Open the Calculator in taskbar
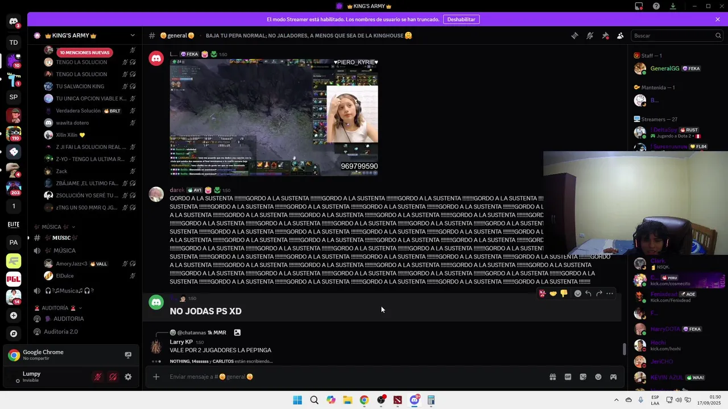This screenshot has width=728, height=409. 431,400
